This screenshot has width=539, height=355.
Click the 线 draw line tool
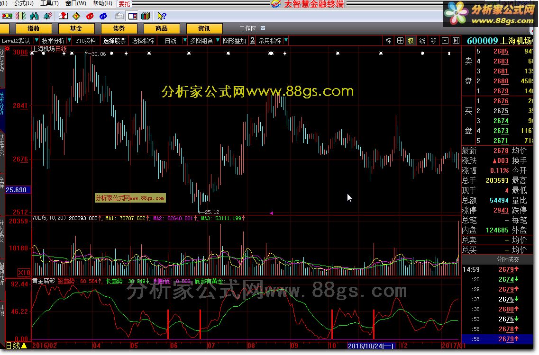(x=422, y=41)
